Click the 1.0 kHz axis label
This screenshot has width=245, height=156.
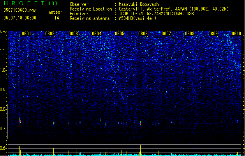4,70
